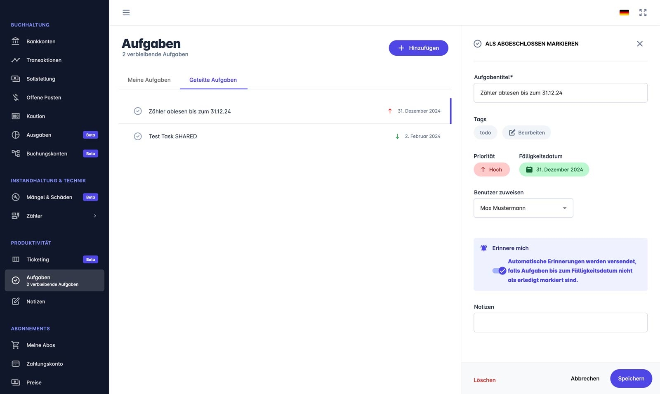Open Bankkonten from the sidebar
Viewport: 660px width, 394px height.
click(x=41, y=42)
